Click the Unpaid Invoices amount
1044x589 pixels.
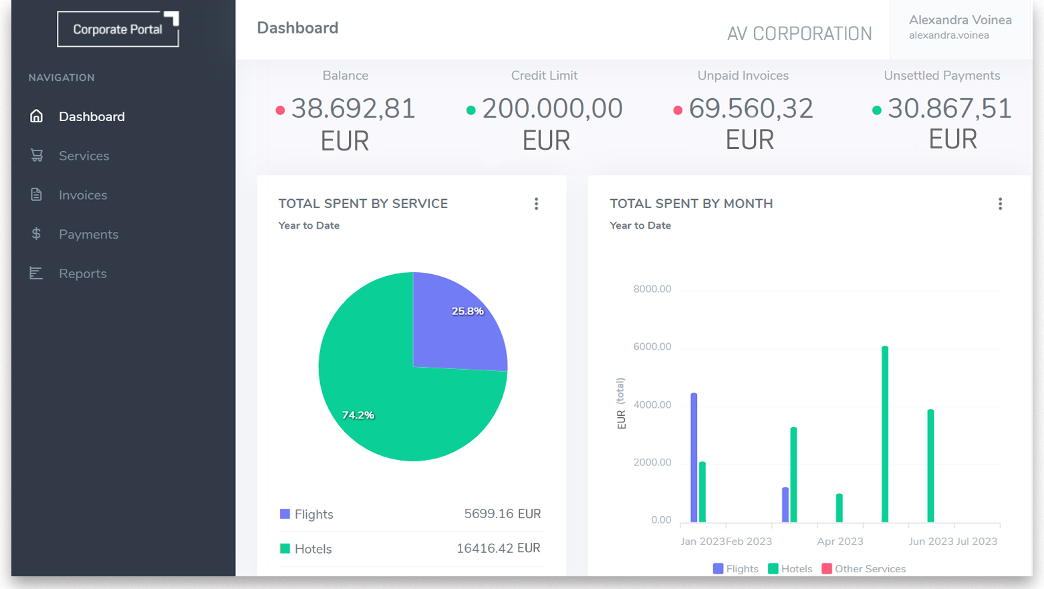click(749, 108)
